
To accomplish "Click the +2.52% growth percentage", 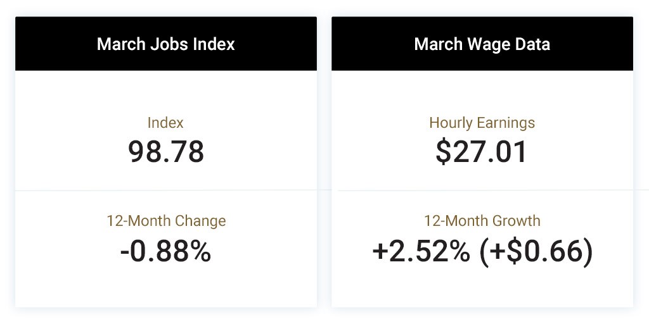I will click(x=421, y=251).
